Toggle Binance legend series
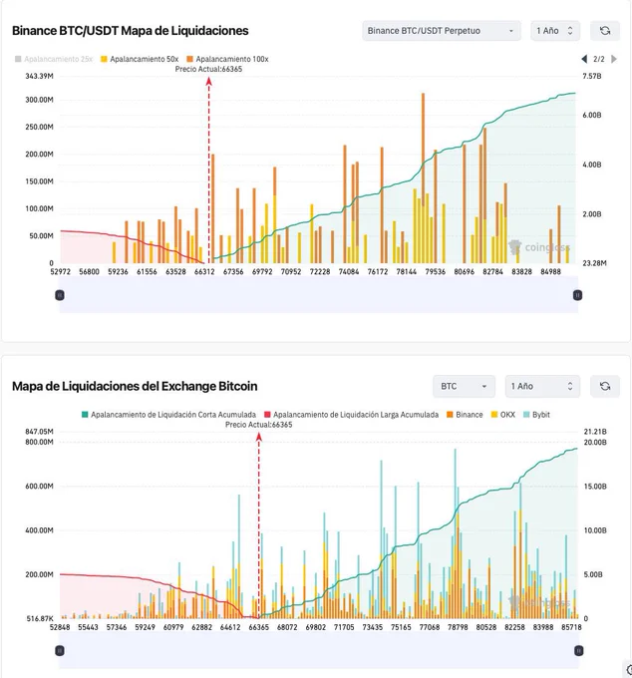 point(465,415)
